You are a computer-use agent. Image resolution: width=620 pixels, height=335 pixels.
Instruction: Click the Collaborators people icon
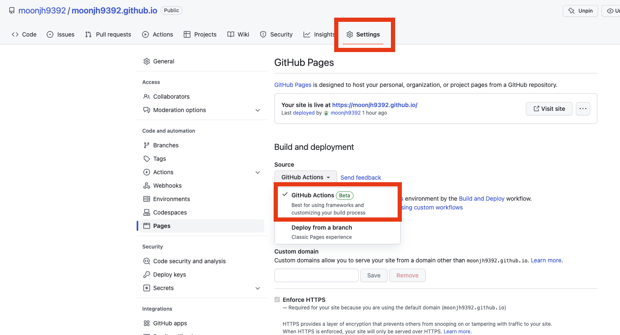pos(147,97)
